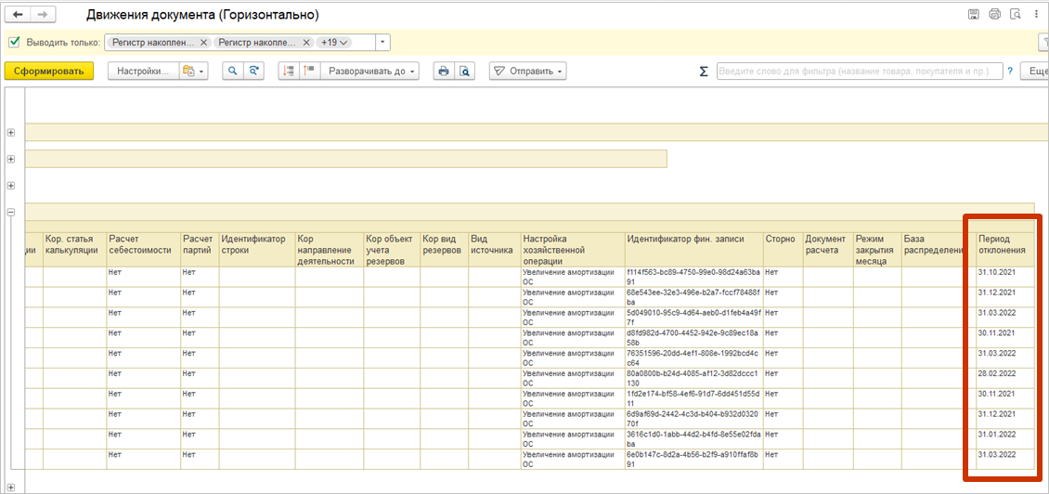Click the sum sigma icon
This screenshot has width=1049, height=494.
(x=704, y=71)
